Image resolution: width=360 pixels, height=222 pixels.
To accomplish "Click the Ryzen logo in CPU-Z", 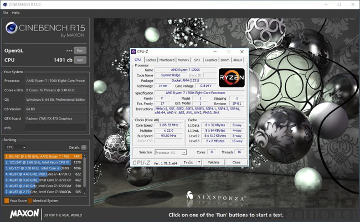I will click(x=232, y=78).
